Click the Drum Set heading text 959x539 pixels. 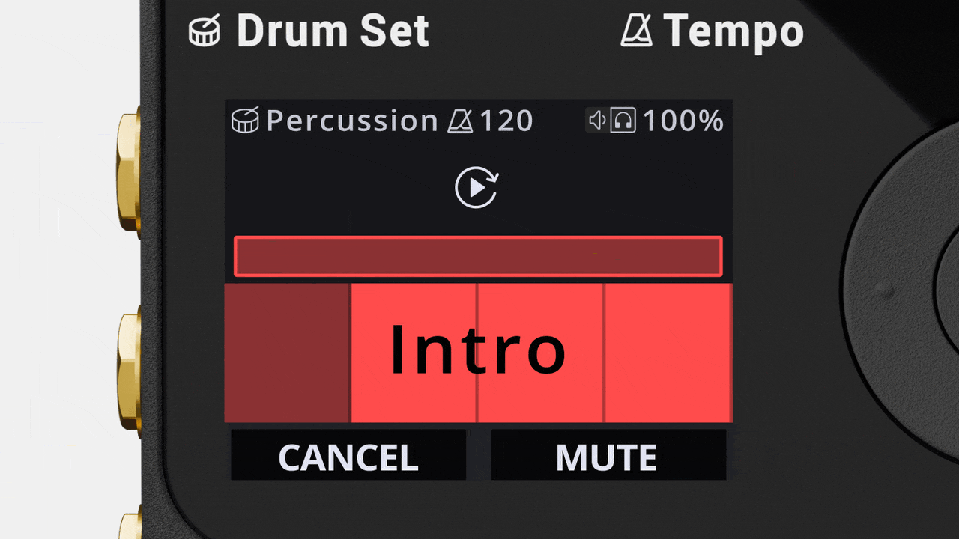click(x=333, y=32)
